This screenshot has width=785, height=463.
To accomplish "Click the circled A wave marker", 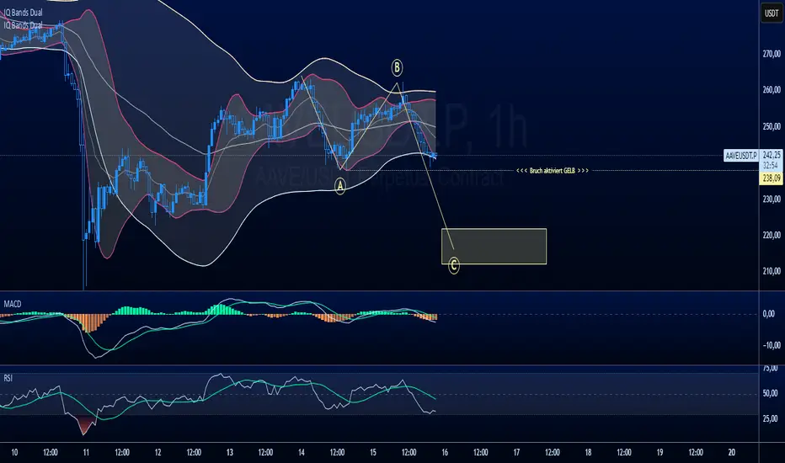I will point(340,188).
